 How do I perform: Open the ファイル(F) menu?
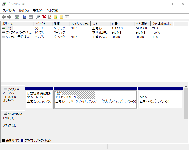9,11
